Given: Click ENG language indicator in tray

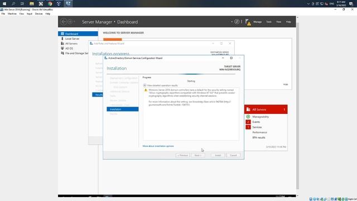Looking at the screenshot, I should click(x=332, y=4).
